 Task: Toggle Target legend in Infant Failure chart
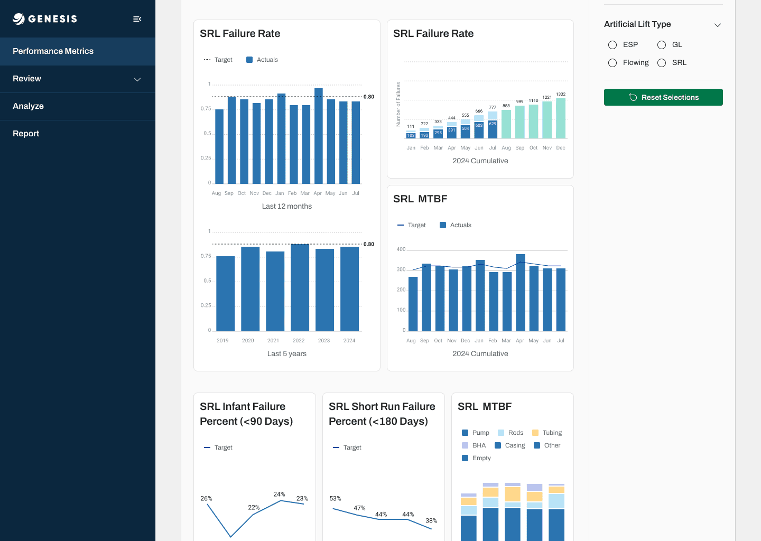(x=218, y=447)
